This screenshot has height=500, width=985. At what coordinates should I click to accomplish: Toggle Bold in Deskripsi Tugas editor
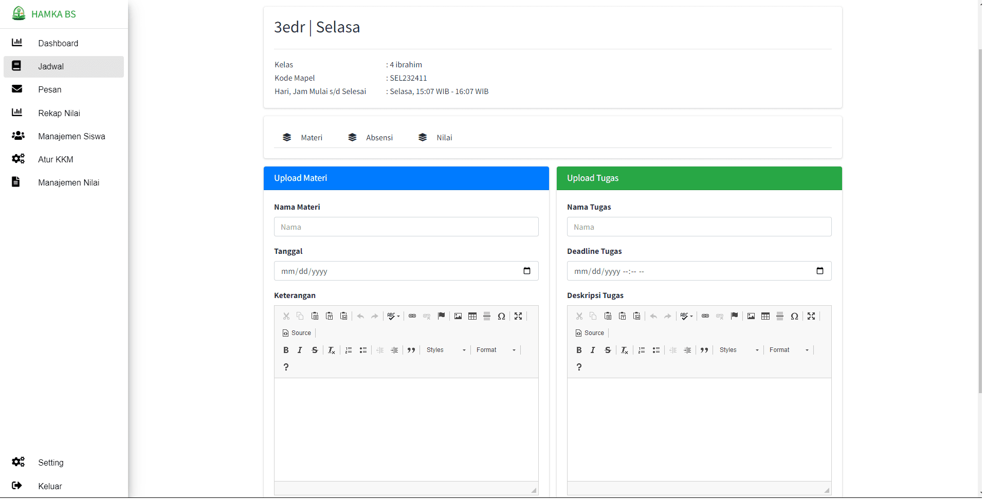click(579, 350)
